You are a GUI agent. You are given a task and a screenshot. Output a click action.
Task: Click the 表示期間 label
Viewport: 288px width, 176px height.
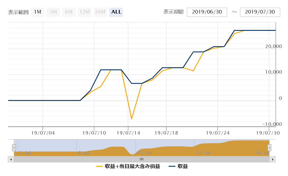coord(174,12)
